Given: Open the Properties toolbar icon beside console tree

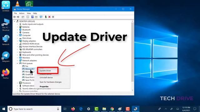Looking at the screenshot, I should coord(27,17).
